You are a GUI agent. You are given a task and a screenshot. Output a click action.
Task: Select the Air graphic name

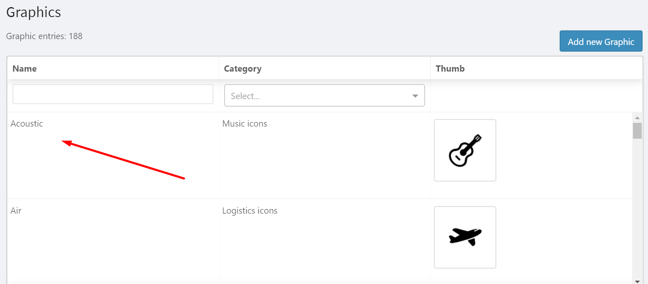click(16, 210)
